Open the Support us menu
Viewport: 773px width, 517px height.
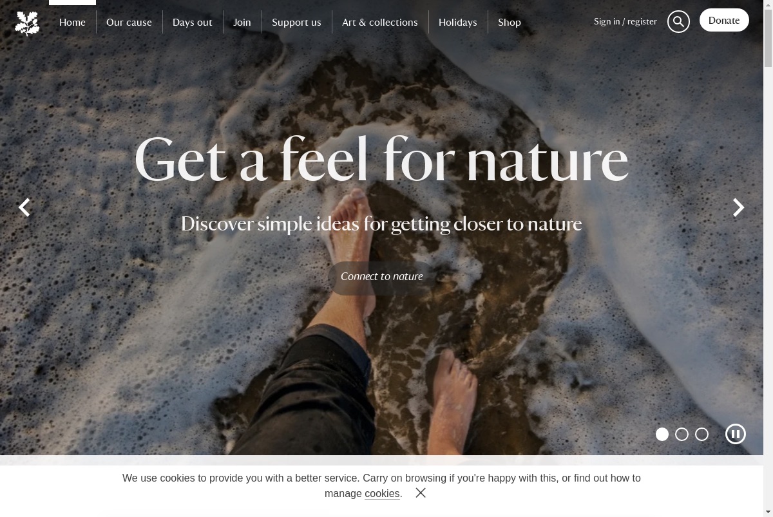coord(296,22)
